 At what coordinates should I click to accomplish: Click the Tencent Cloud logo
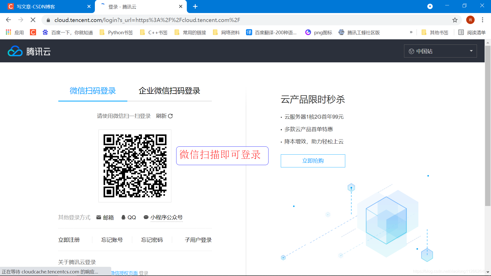[29, 51]
